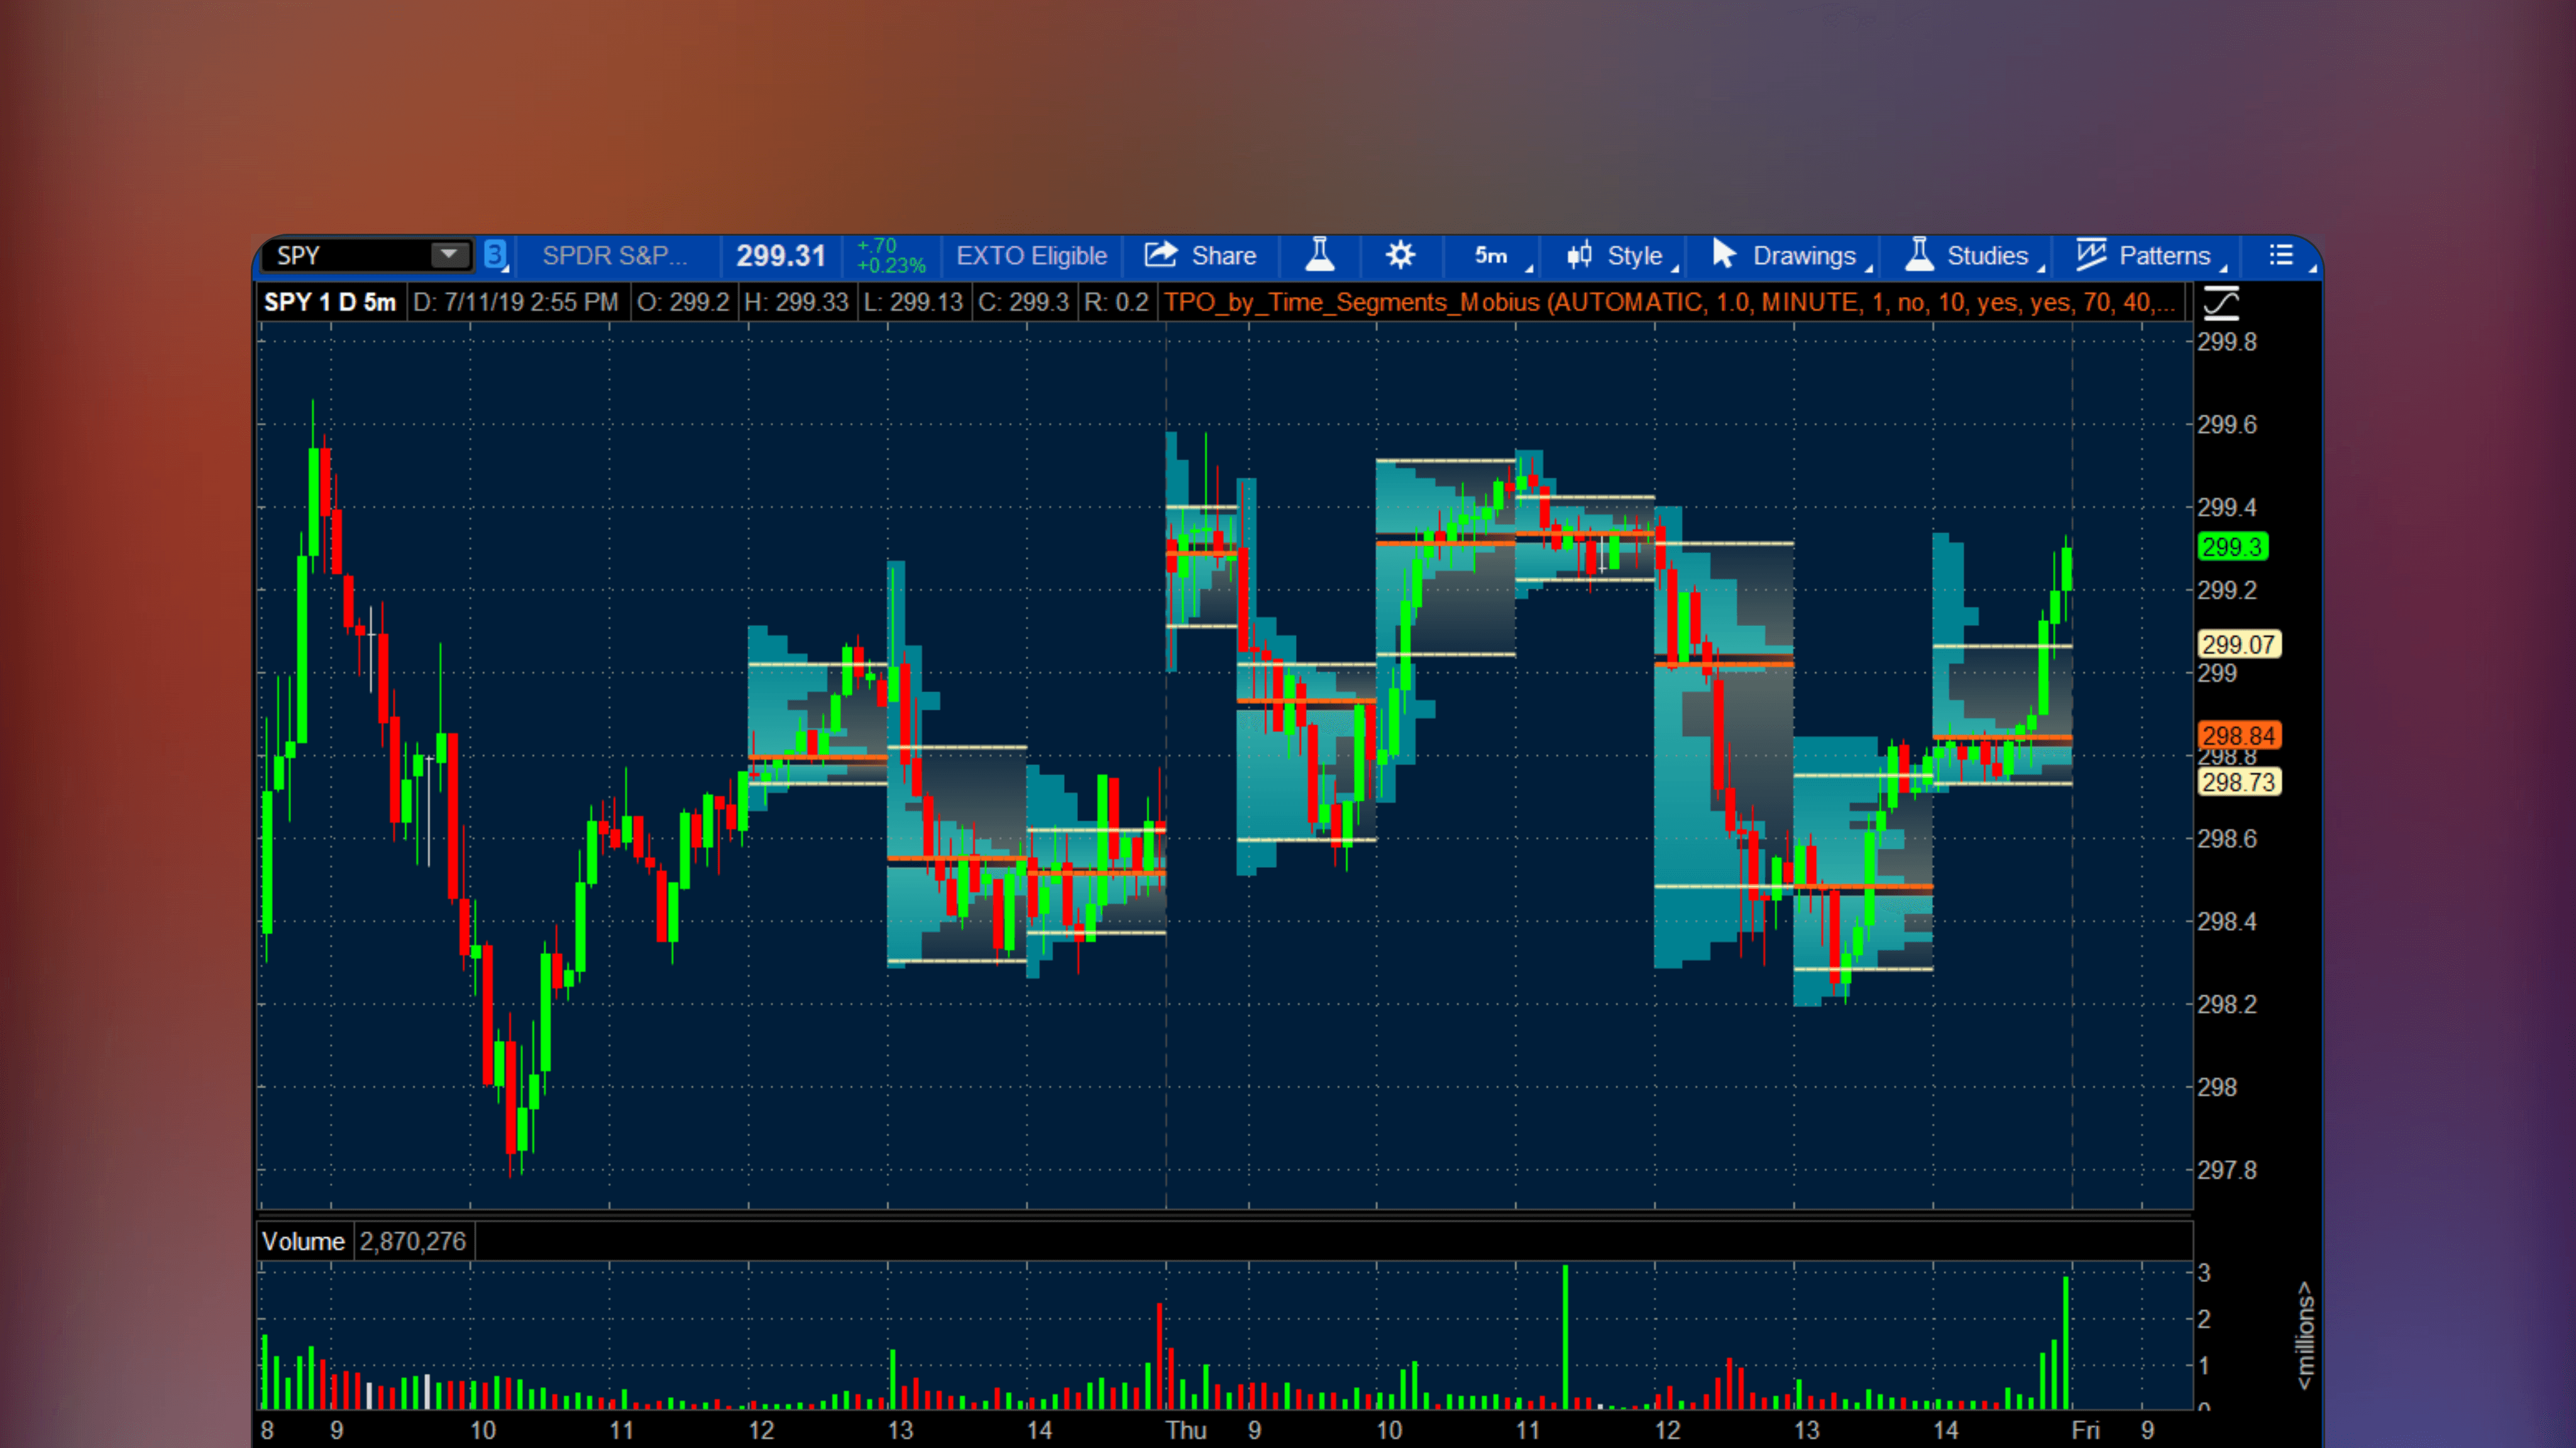
Task: Click inside the SPY symbol input field
Action: pyautogui.click(x=340, y=255)
